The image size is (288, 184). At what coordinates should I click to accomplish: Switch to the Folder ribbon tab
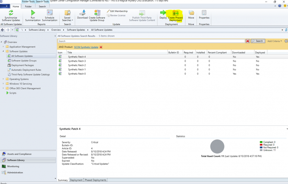pyautogui.click(x=28, y=6)
